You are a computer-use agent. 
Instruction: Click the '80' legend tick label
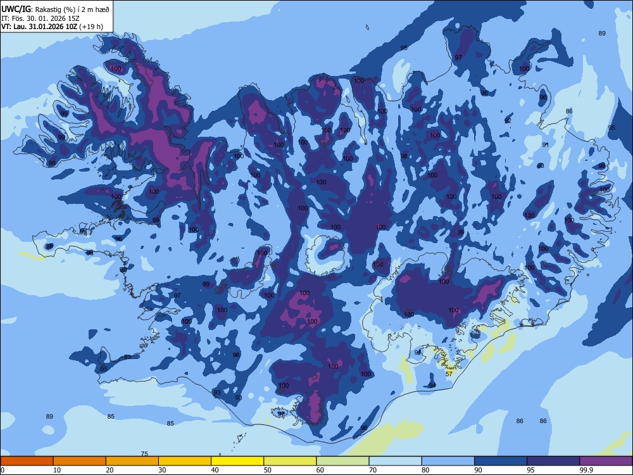point(425,470)
